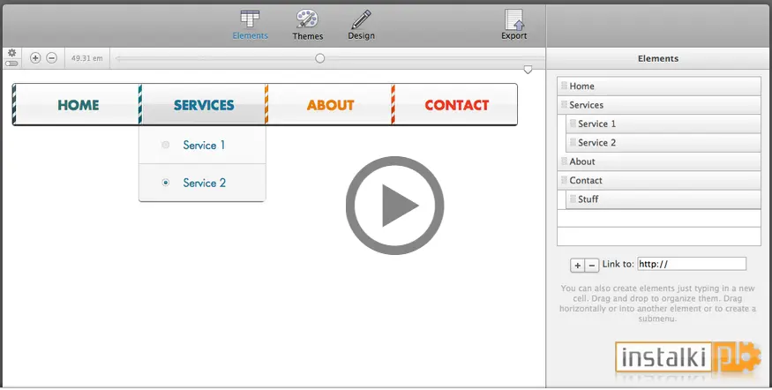The height and width of the screenshot is (390, 772).
Task: Select the Service 2 radio button
Action: point(166,183)
